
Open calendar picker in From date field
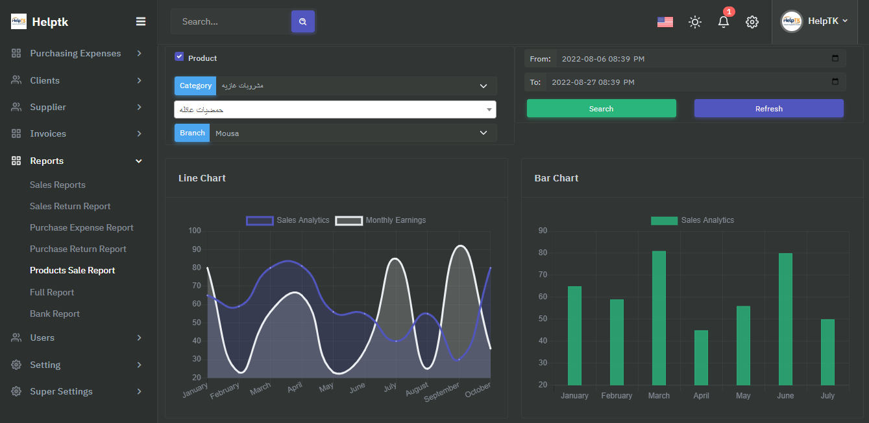tap(835, 59)
